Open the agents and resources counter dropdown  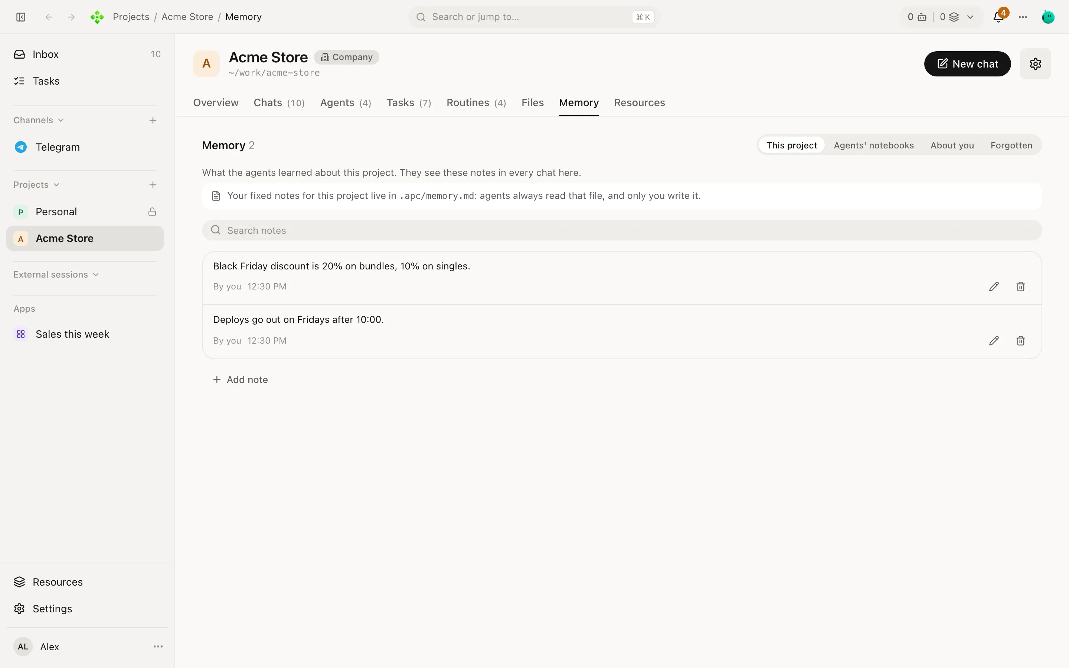point(941,17)
